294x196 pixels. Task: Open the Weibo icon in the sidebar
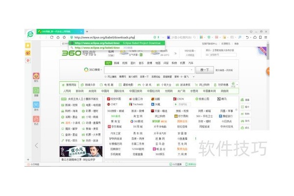pos(28,53)
